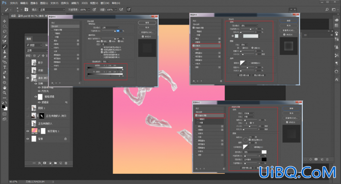
Task: Open the brush blend mode 模式 dropdown
Action: pyautogui.click(x=52, y=10)
